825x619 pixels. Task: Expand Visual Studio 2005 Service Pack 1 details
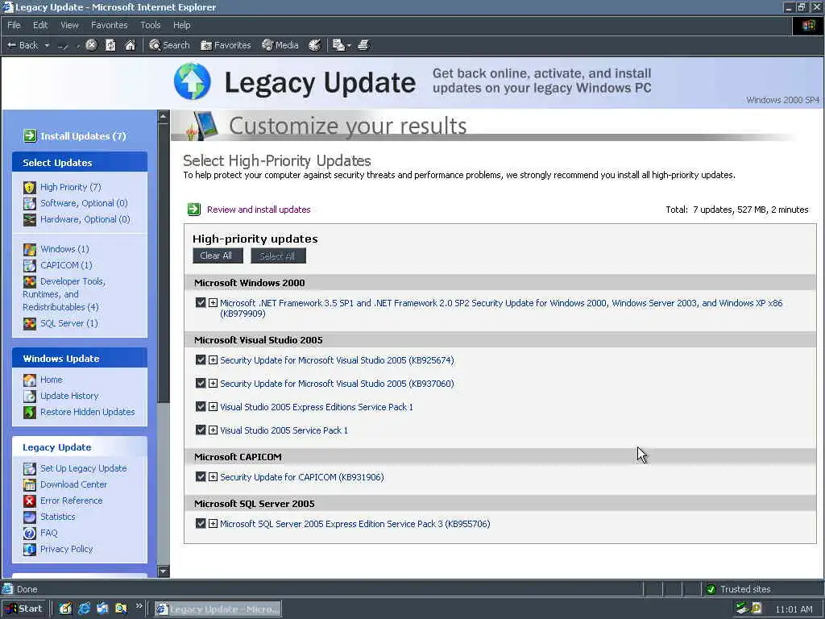(x=213, y=430)
